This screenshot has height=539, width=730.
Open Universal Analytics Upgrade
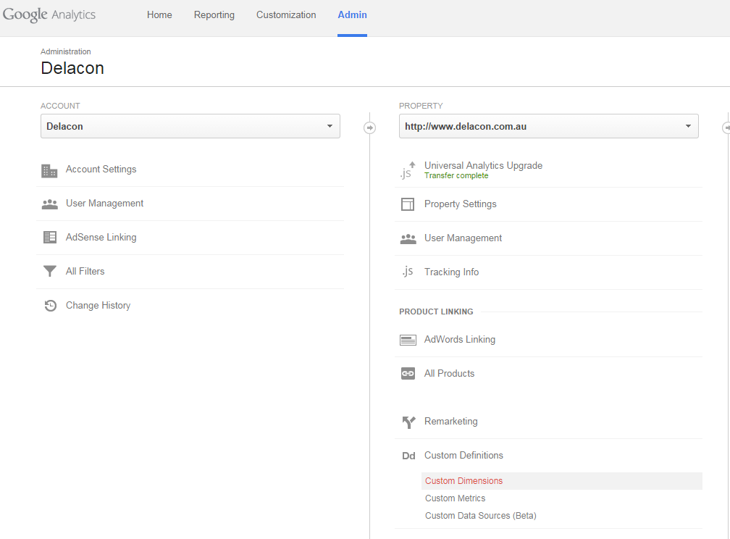tap(483, 165)
